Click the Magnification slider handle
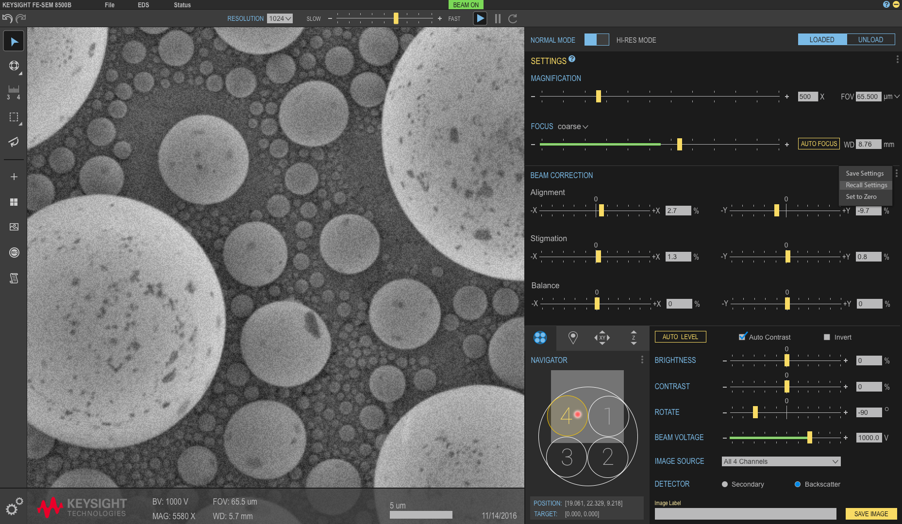902x524 pixels. (598, 96)
